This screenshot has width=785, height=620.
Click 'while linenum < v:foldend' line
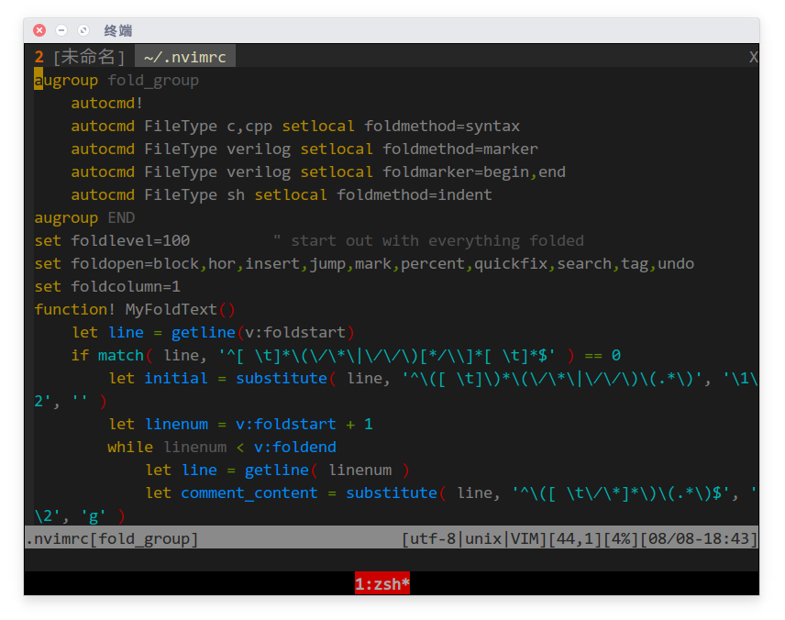[222, 448]
